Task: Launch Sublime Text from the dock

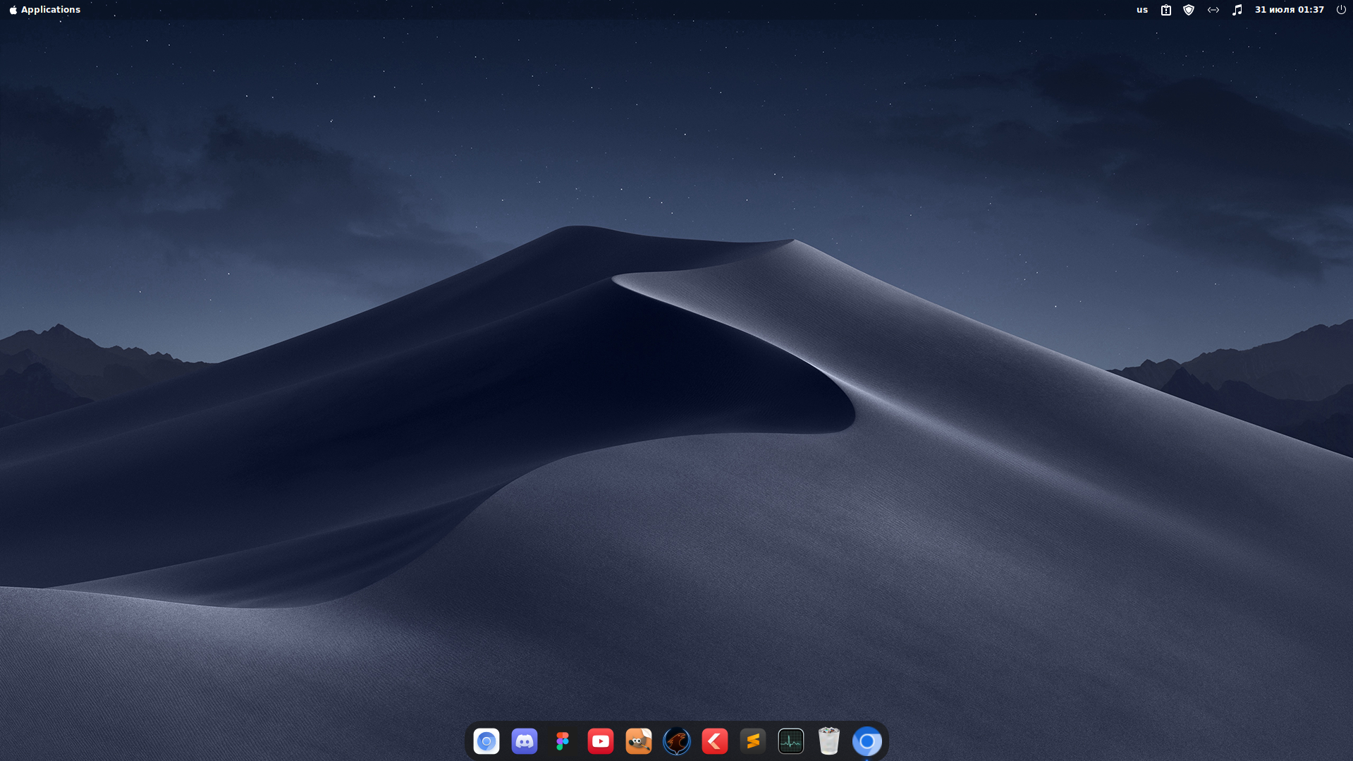Action: (x=753, y=741)
